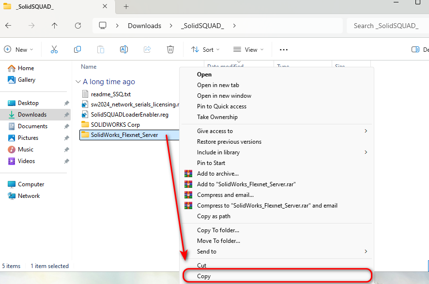Image resolution: width=429 pixels, height=284 pixels.
Task: Click the Name column header
Action: [x=89, y=67]
